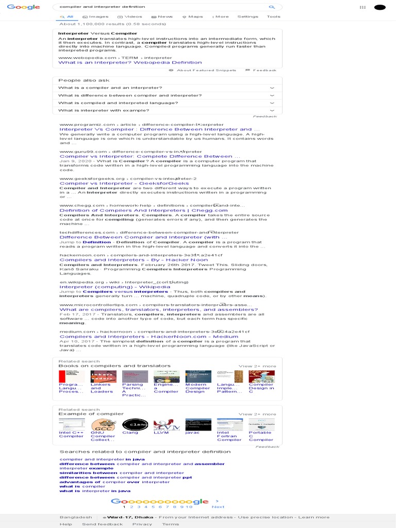Switch to the Images tab

pos(95,16)
